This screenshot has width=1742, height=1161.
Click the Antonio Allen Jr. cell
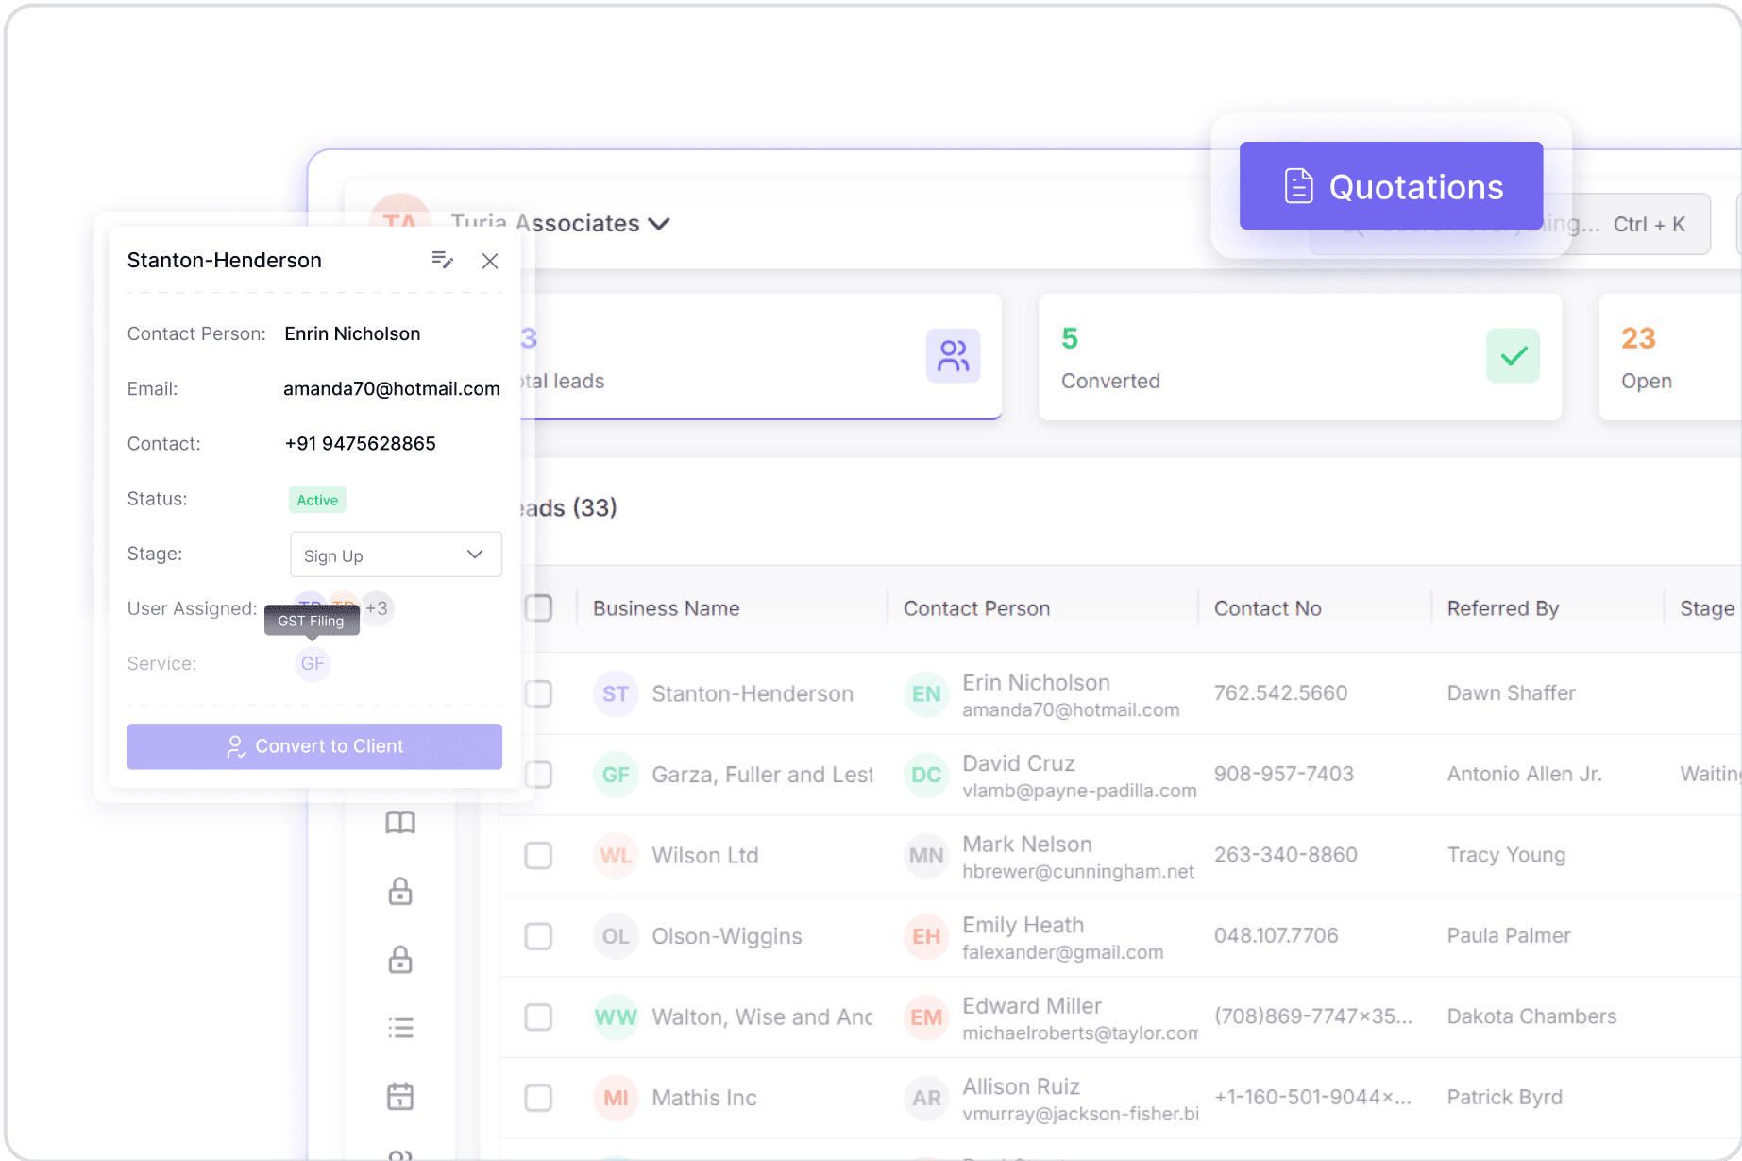pos(1525,775)
